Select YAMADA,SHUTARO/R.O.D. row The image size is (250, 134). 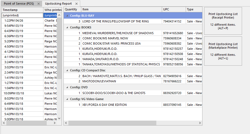(133, 59)
